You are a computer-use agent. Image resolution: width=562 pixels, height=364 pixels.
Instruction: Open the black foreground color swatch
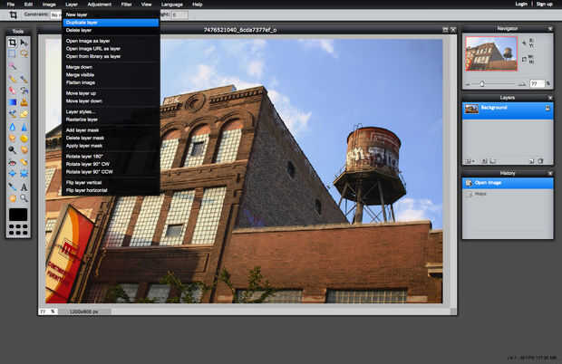(18, 215)
